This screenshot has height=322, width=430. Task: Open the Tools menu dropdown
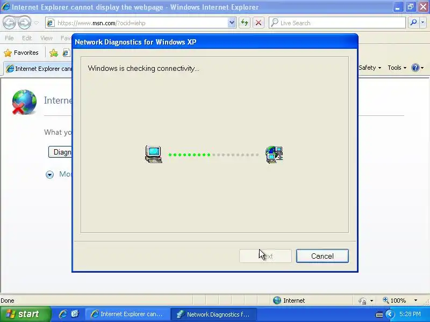pos(397,68)
